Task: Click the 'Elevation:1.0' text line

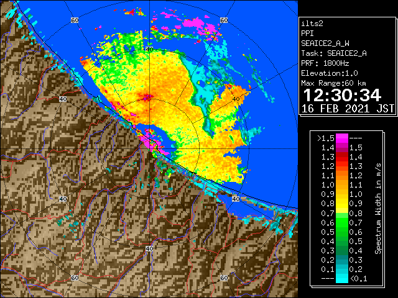Action: [x=330, y=73]
